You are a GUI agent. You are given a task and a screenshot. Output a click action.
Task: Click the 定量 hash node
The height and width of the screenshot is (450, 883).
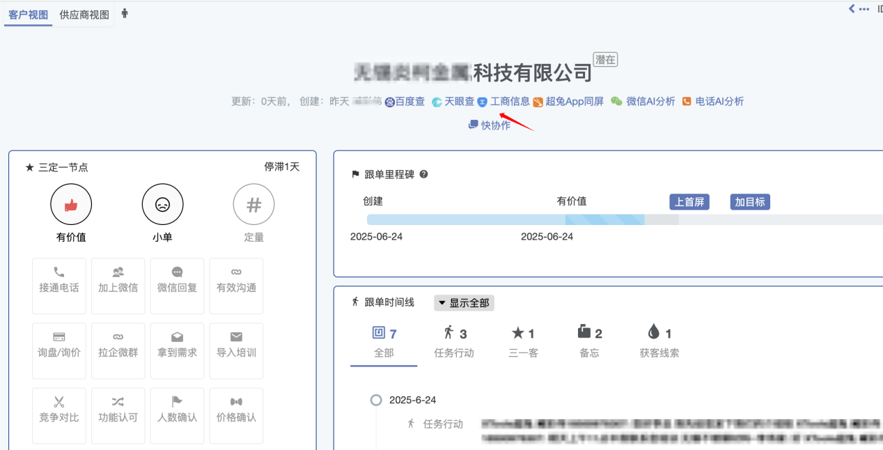(253, 205)
